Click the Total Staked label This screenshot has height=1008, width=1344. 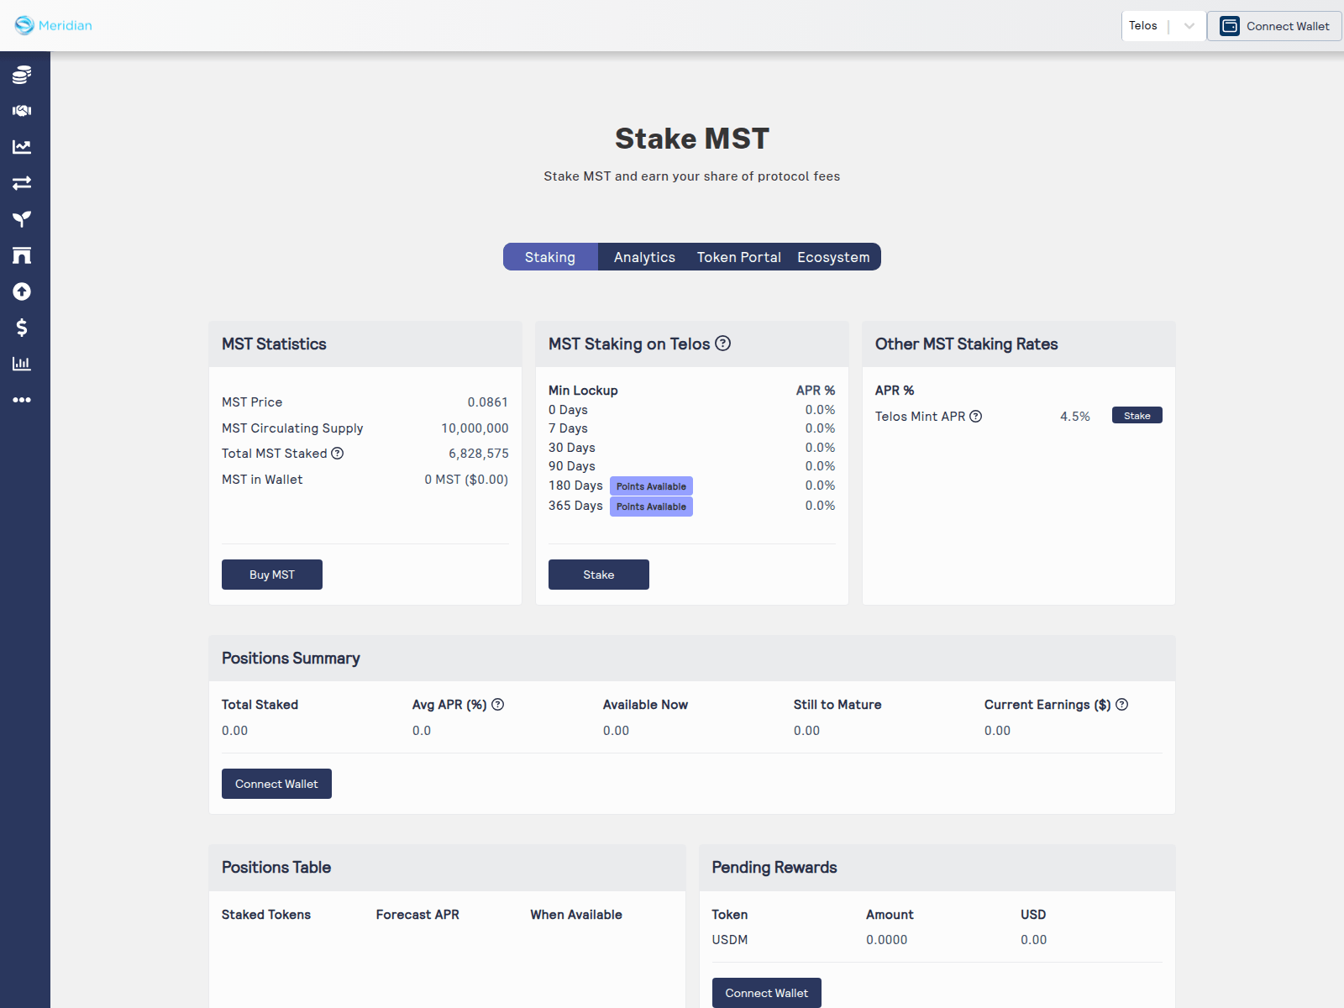[x=260, y=705]
